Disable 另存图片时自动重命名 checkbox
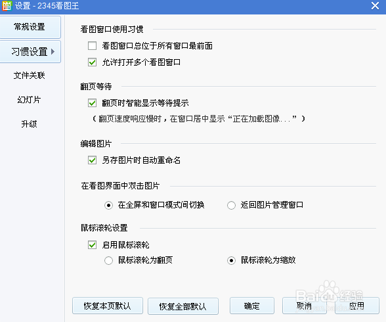The image size is (386, 322). [93, 160]
